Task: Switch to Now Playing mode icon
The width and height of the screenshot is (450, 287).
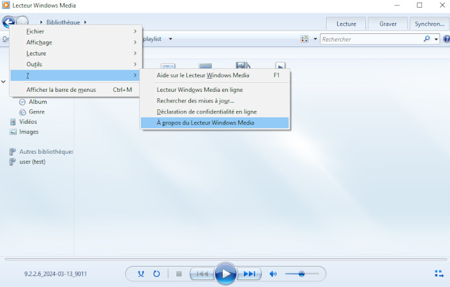Action: click(439, 274)
